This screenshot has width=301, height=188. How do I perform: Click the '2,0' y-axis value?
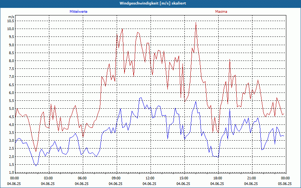11,156
